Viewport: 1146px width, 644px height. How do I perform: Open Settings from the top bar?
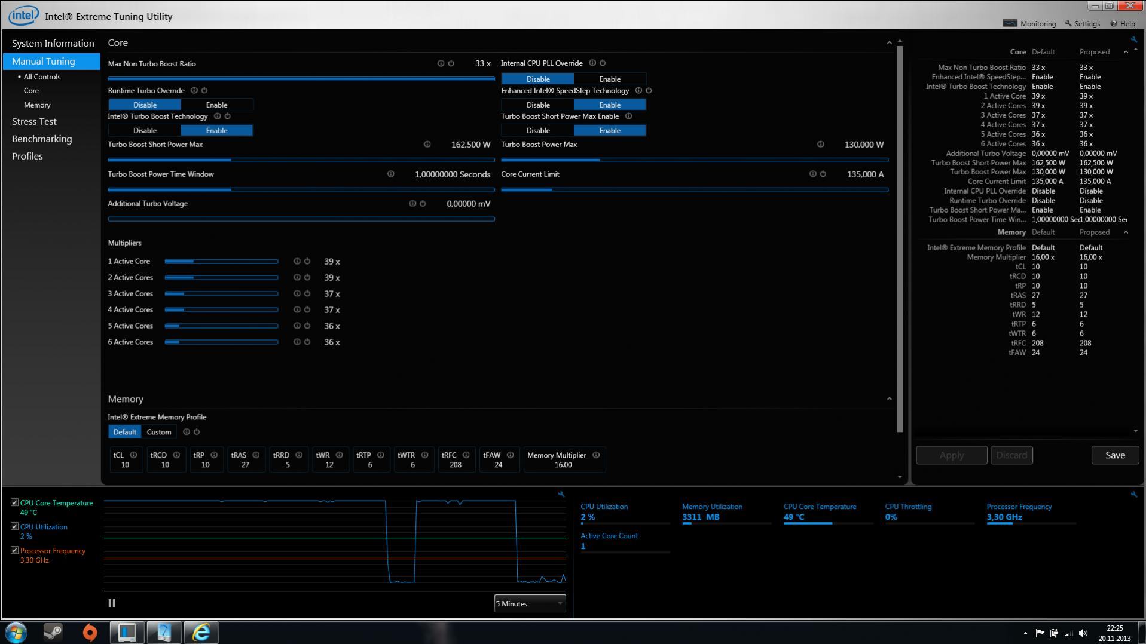point(1083,23)
